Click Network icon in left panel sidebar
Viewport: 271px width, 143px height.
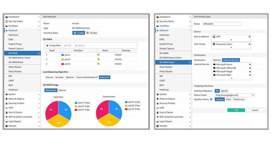click(x=7, y=30)
